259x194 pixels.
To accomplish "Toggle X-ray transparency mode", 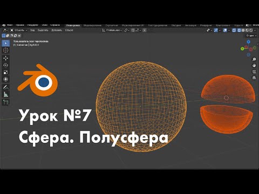I will (234, 30).
